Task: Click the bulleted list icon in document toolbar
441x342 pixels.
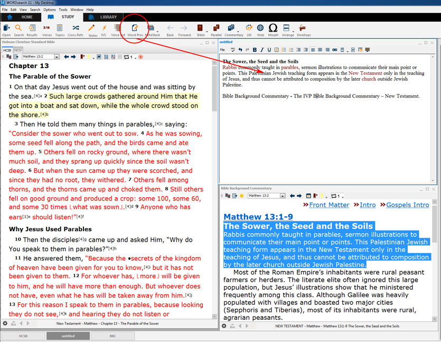Action: coord(284,50)
